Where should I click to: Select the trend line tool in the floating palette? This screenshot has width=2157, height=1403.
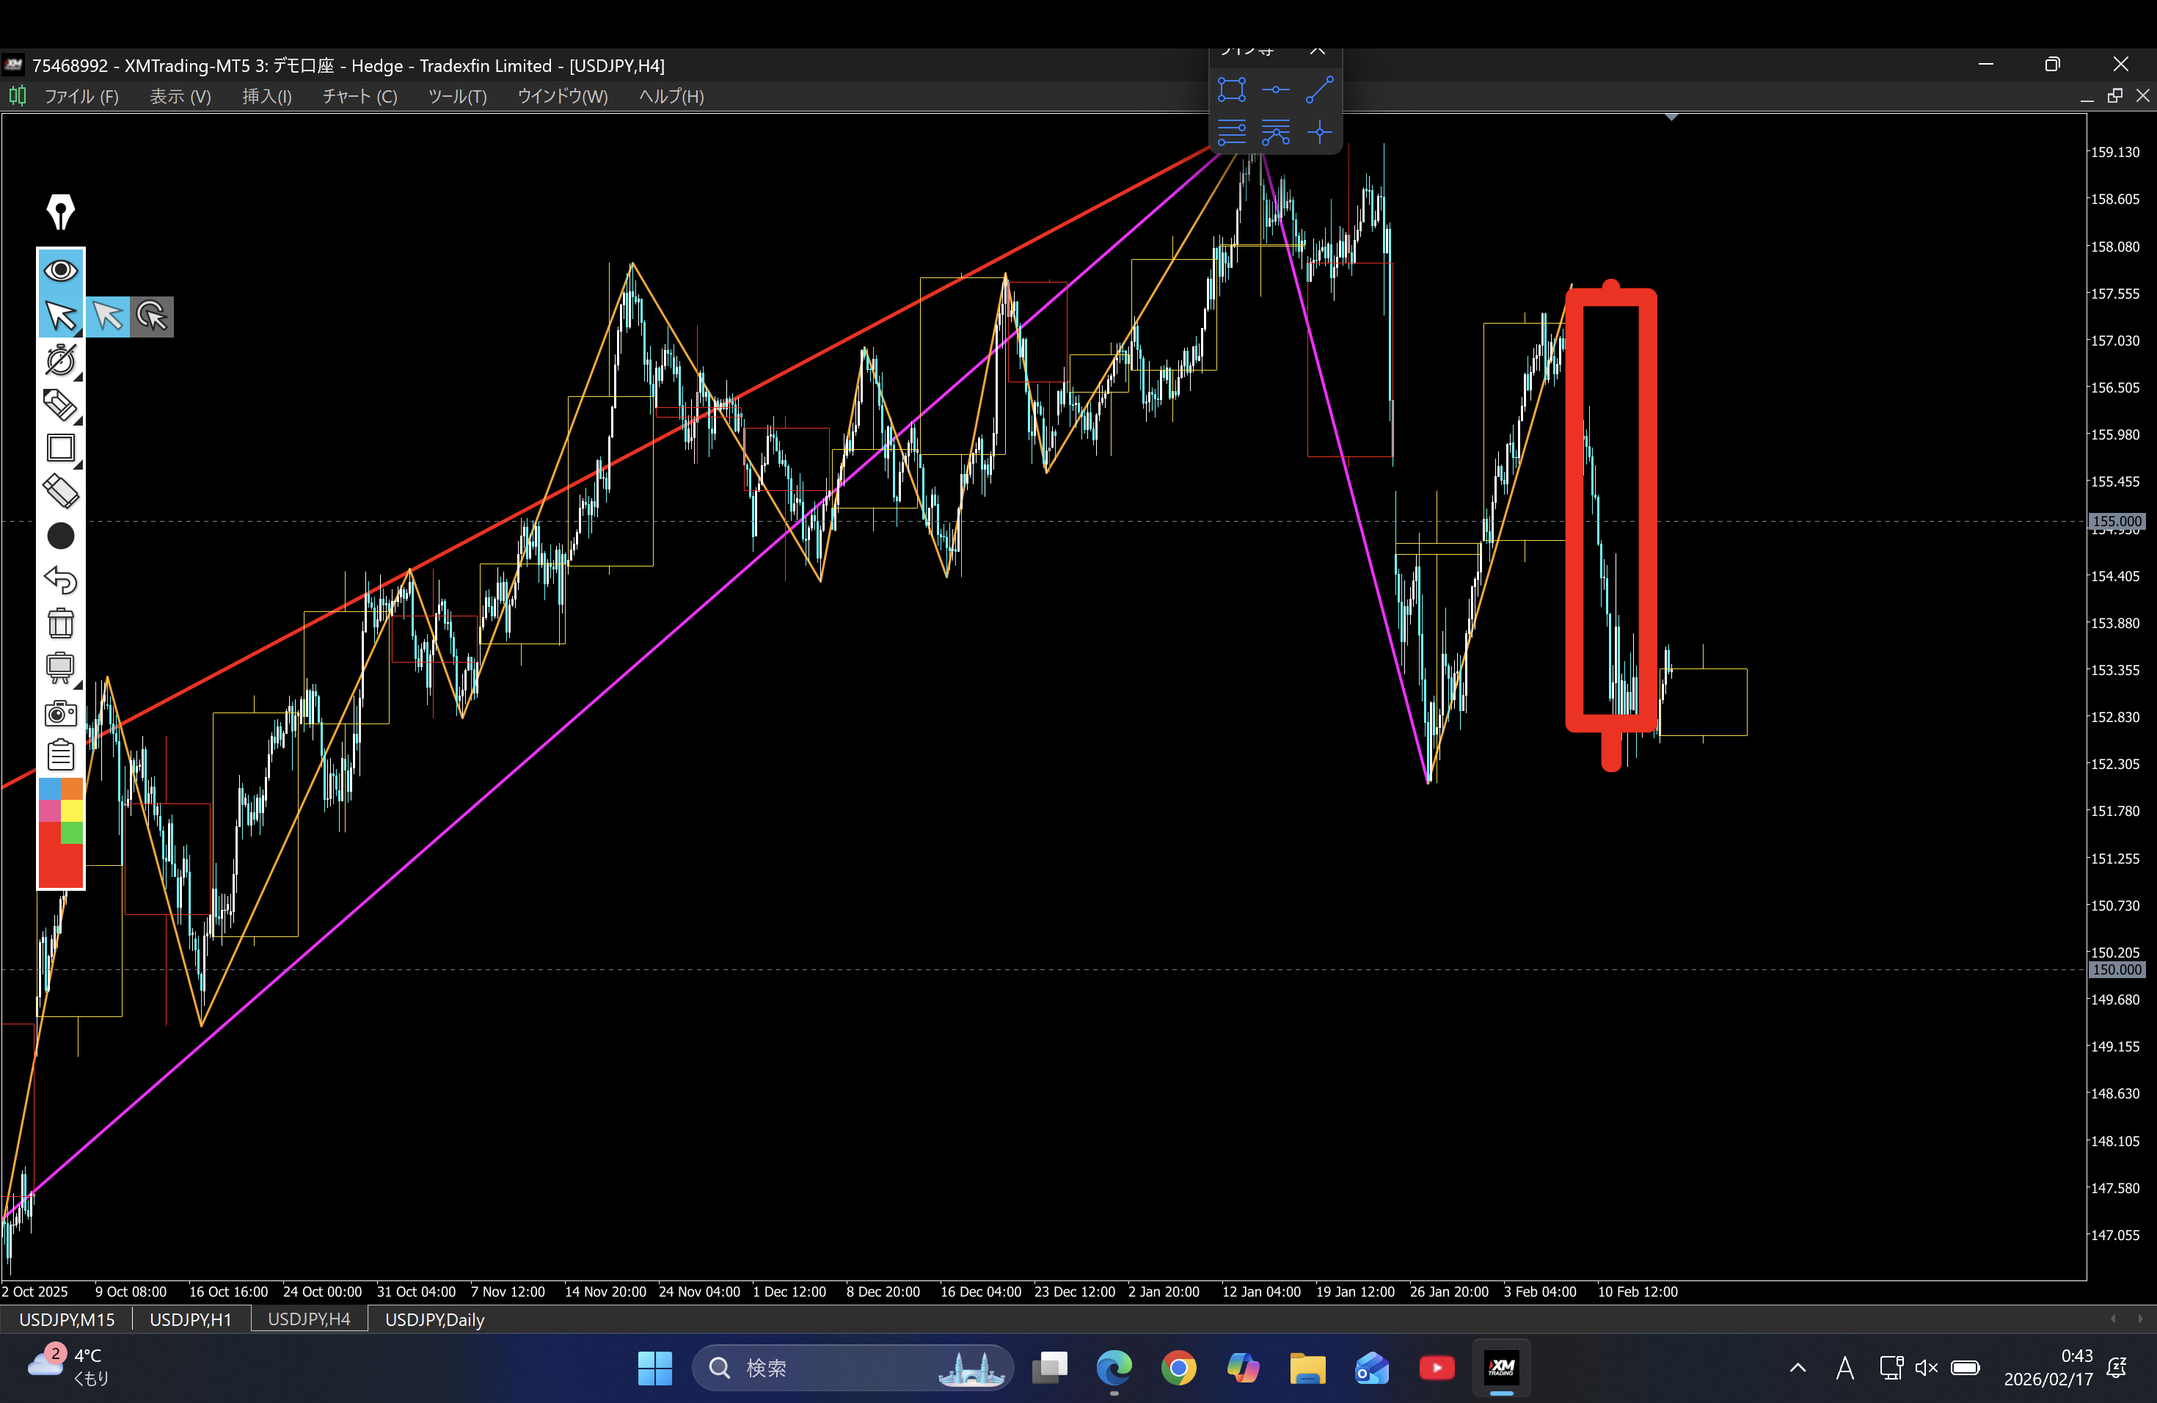click(1318, 90)
